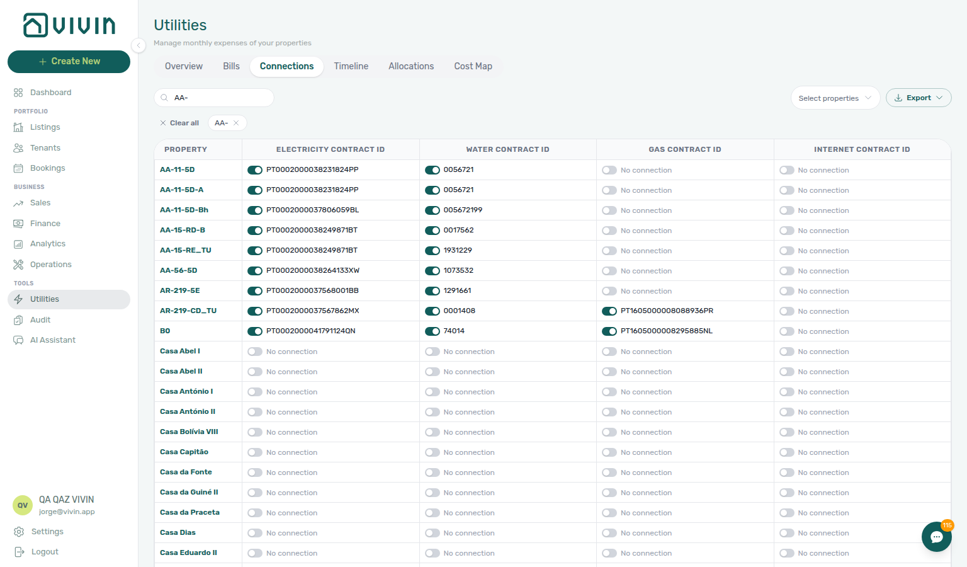Image resolution: width=967 pixels, height=567 pixels.
Task: Switch to the Bills tab
Action: 231,66
